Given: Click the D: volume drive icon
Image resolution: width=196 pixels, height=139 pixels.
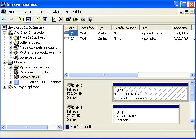Looking at the screenshot, I should (67, 38).
